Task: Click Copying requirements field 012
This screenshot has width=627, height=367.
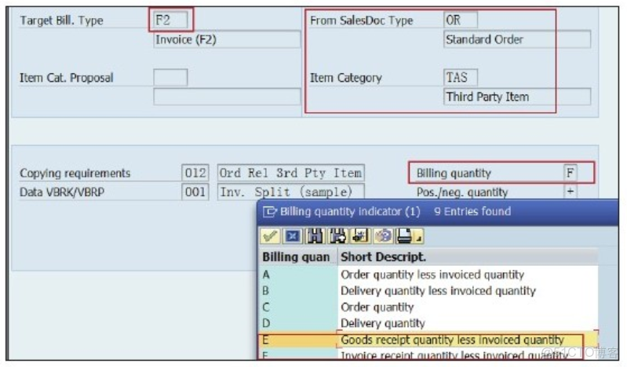Action: click(x=195, y=173)
